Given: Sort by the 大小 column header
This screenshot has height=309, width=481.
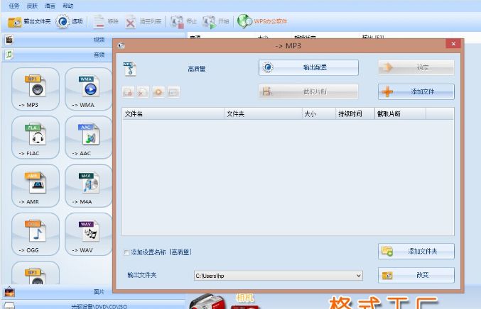Looking at the screenshot, I should click(x=319, y=114).
